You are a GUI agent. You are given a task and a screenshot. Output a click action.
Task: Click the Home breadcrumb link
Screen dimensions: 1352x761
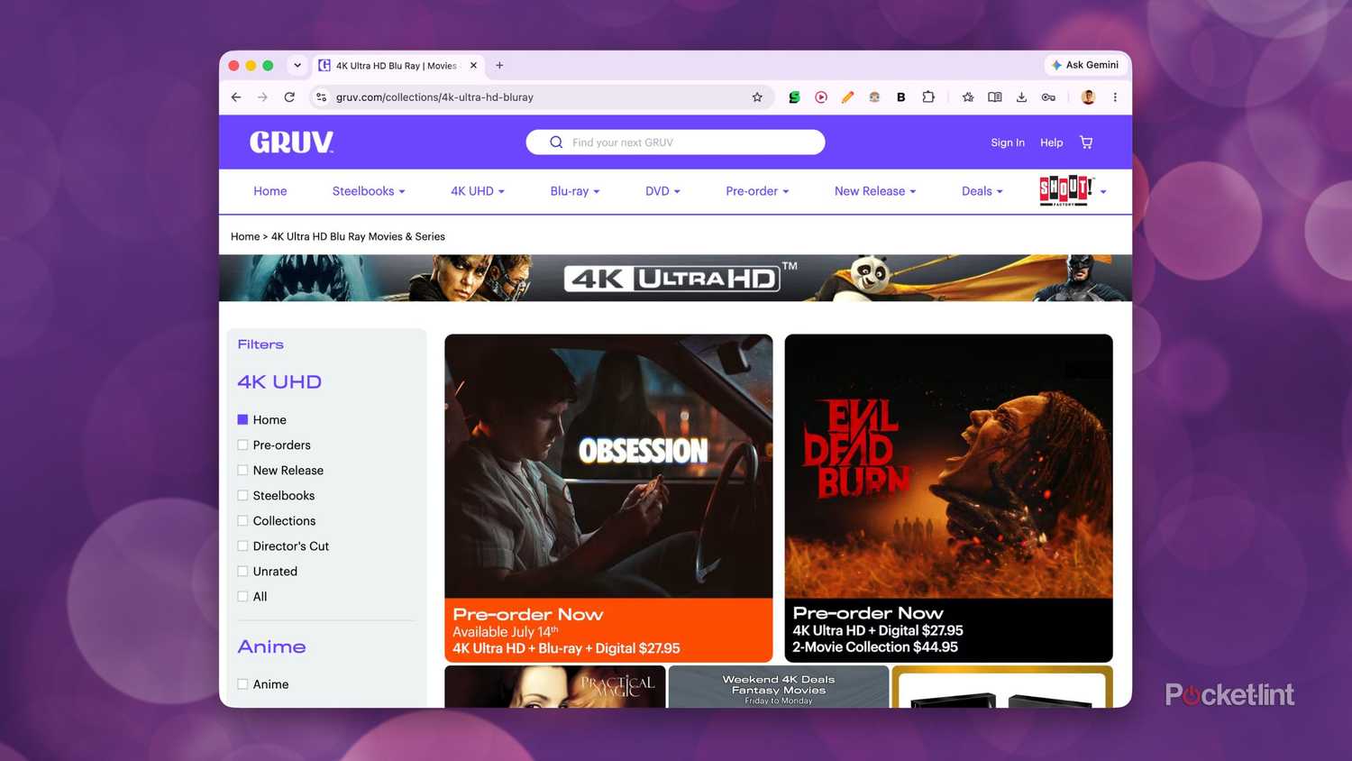[245, 236]
